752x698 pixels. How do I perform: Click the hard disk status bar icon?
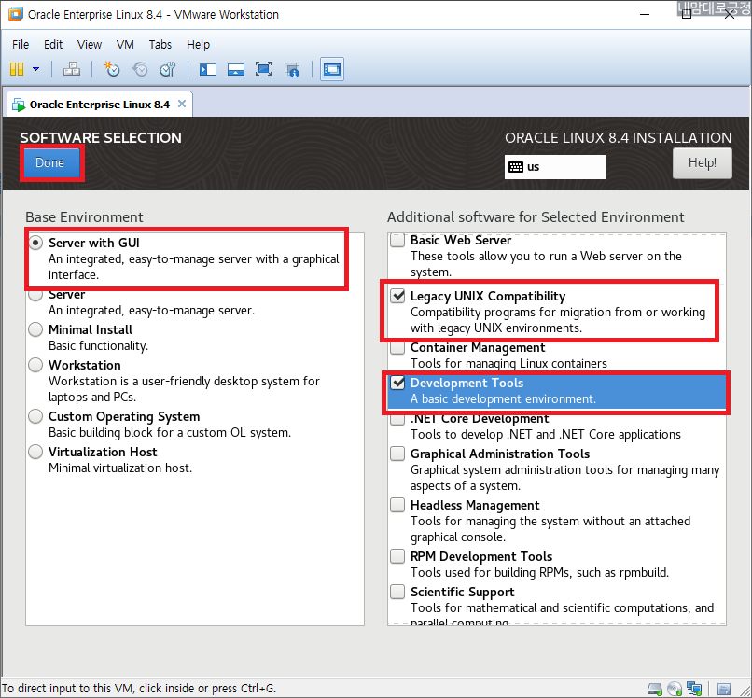655,690
